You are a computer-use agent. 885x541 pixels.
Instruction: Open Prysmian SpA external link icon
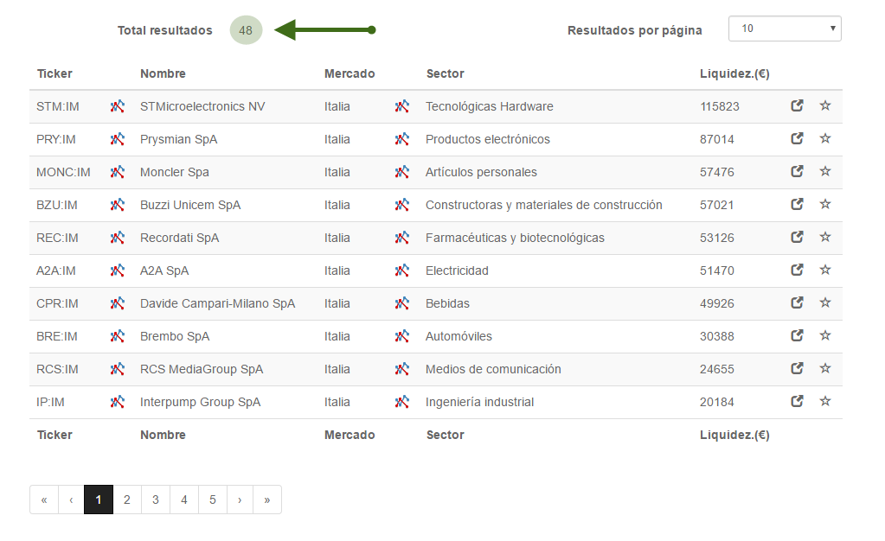tap(797, 138)
